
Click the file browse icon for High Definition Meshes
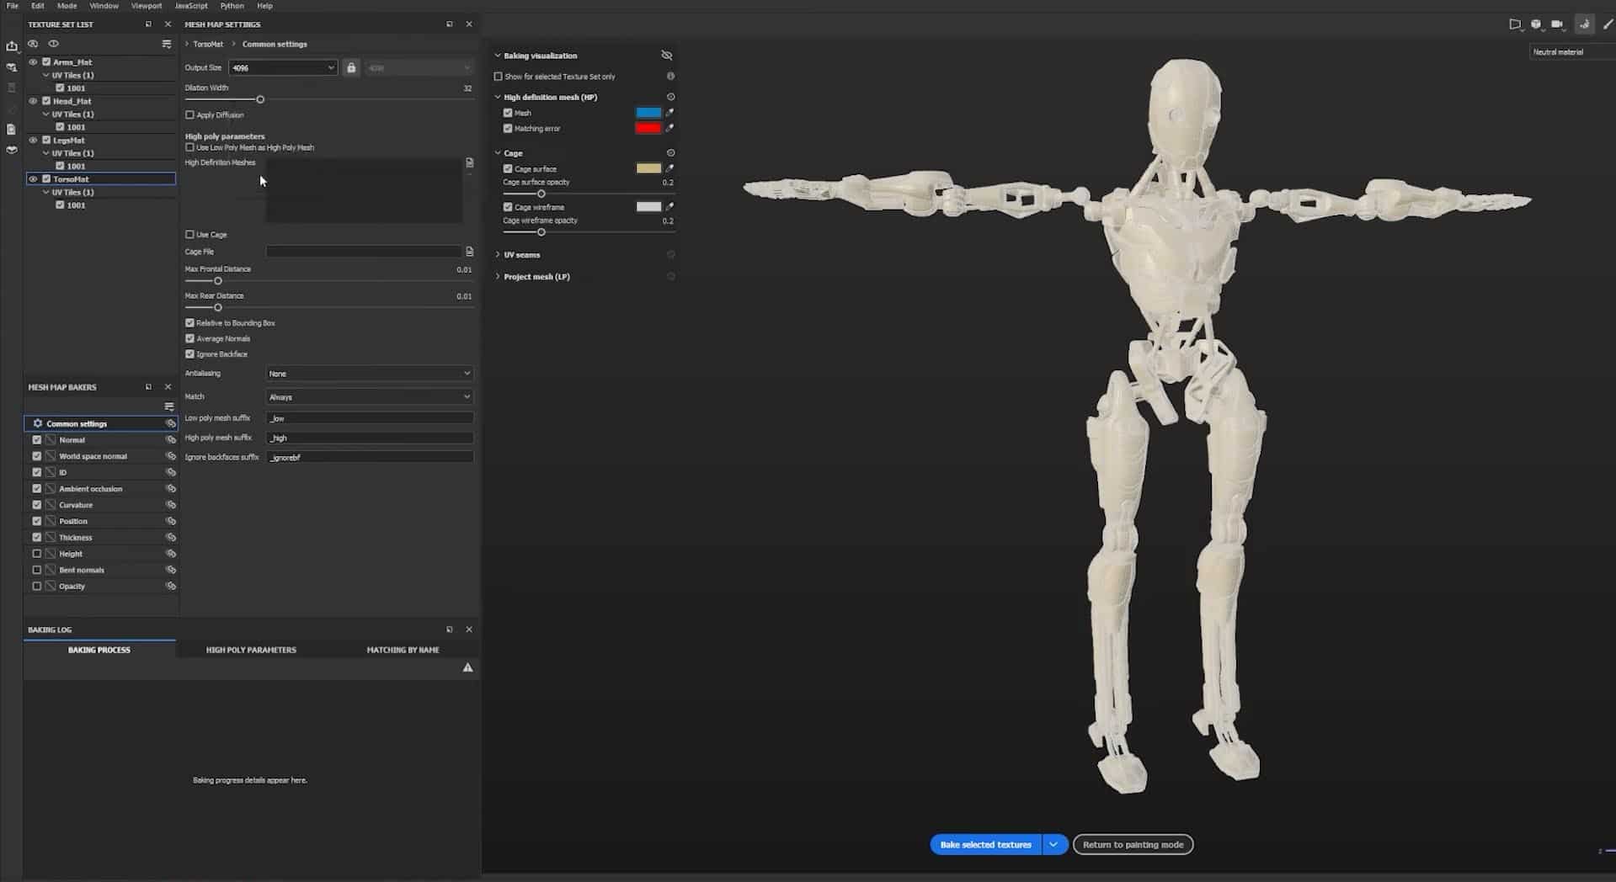pyautogui.click(x=470, y=162)
